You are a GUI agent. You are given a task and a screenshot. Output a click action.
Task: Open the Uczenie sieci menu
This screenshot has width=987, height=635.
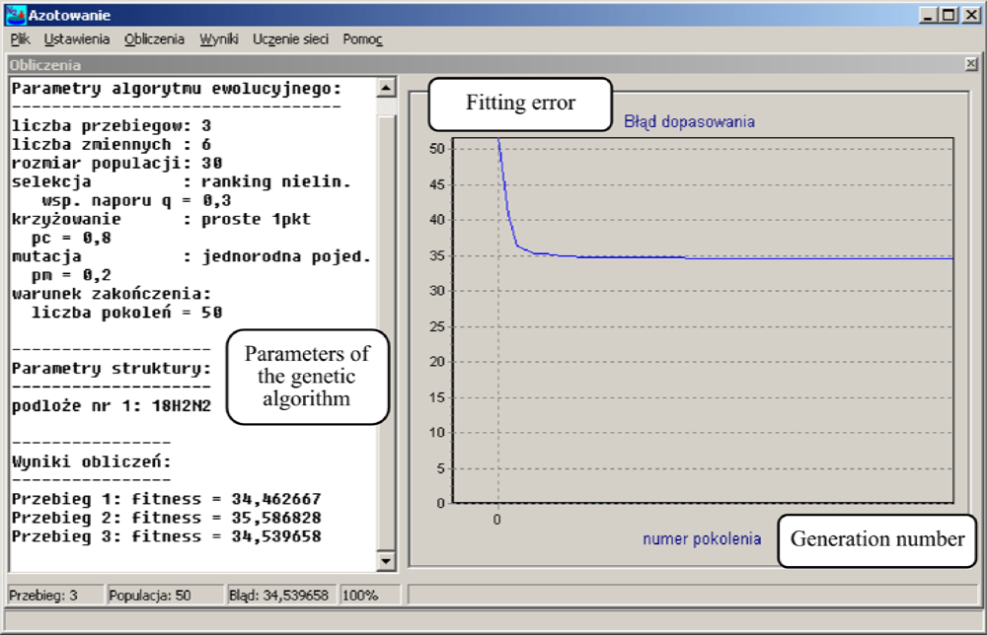pos(290,39)
